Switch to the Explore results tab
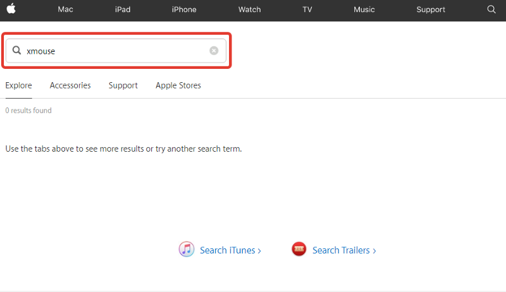 (18, 85)
